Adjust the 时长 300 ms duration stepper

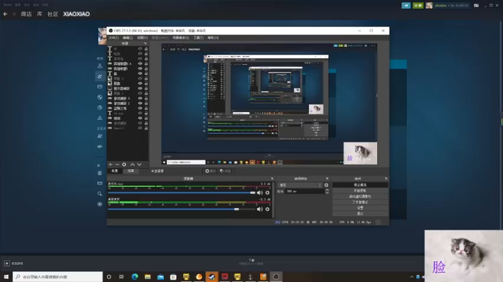tap(327, 191)
